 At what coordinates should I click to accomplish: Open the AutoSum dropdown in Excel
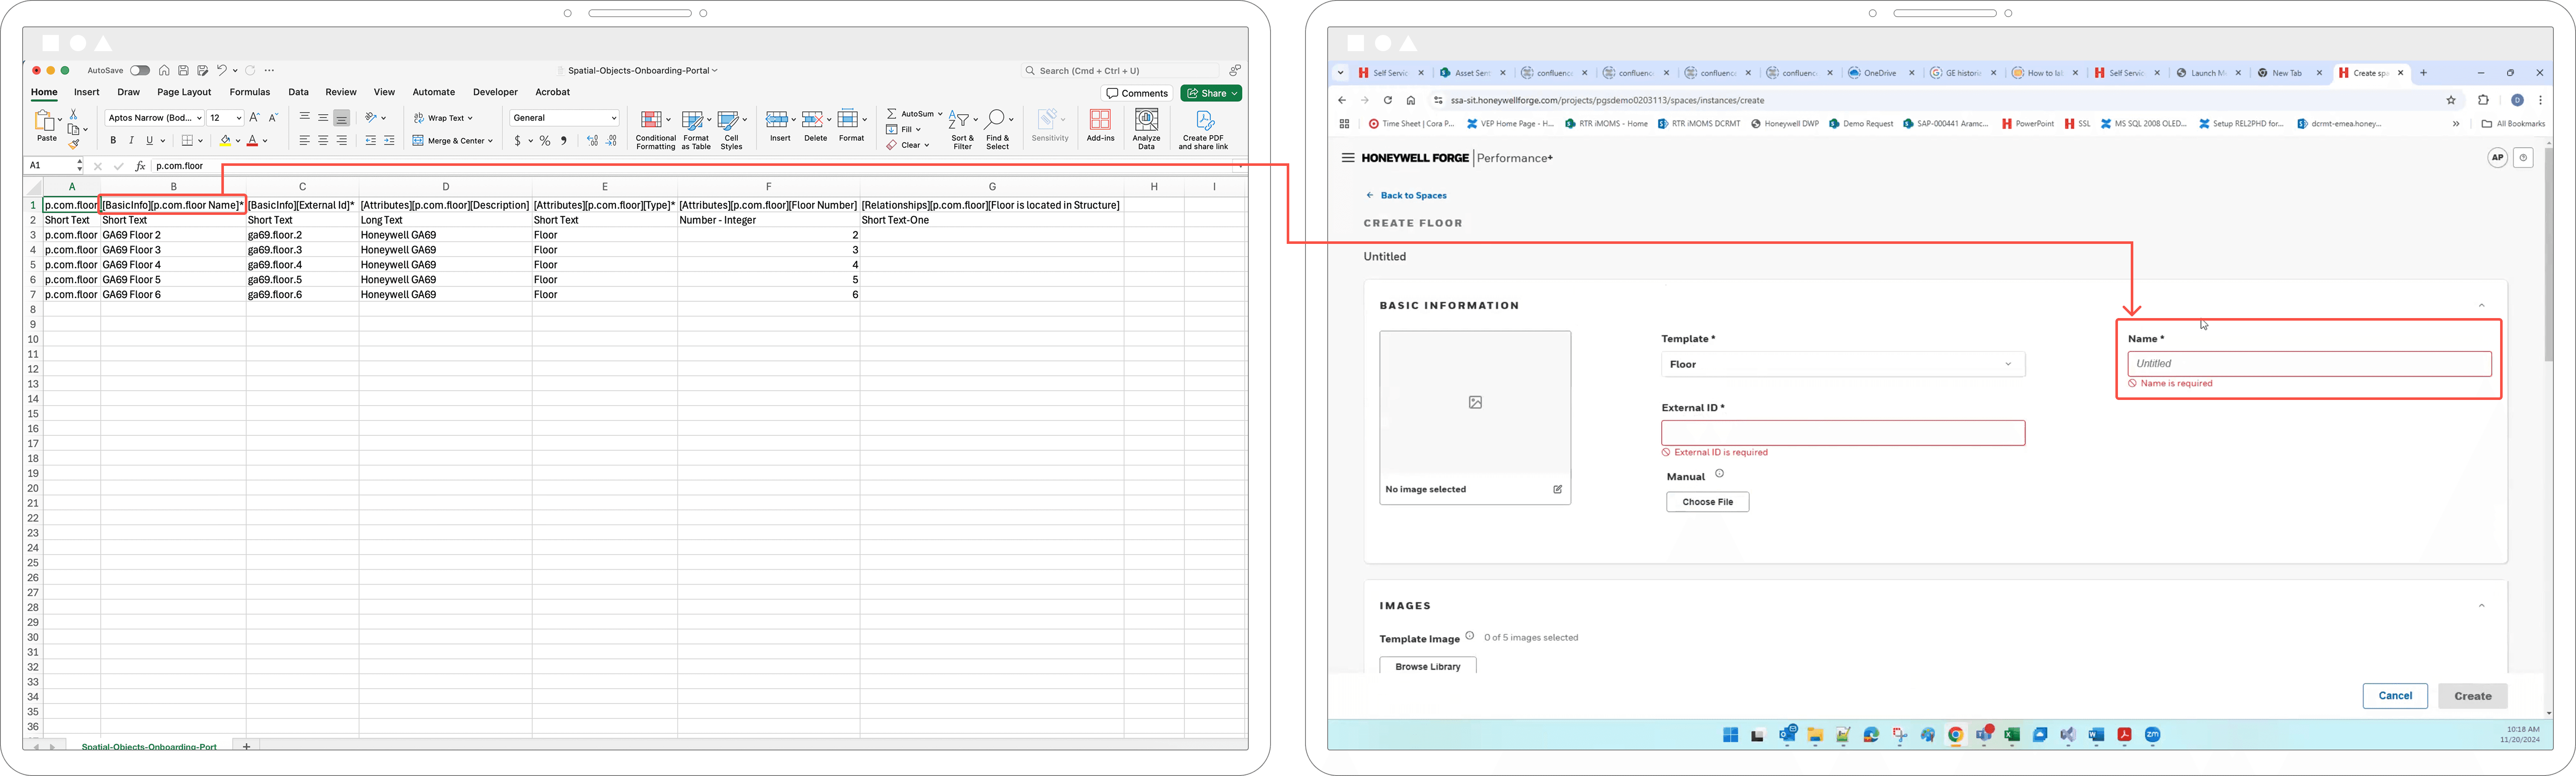pos(940,114)
